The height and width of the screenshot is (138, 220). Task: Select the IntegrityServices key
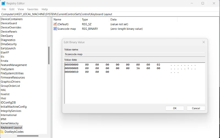pyautogui.click(x=11, y=111)
